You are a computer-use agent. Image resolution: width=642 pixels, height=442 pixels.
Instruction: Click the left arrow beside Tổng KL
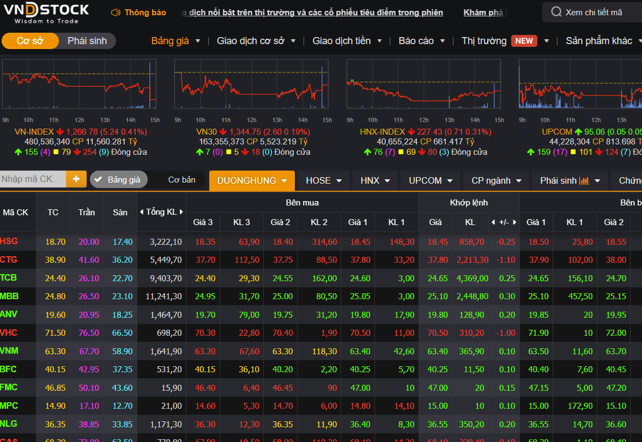[142, 212]
